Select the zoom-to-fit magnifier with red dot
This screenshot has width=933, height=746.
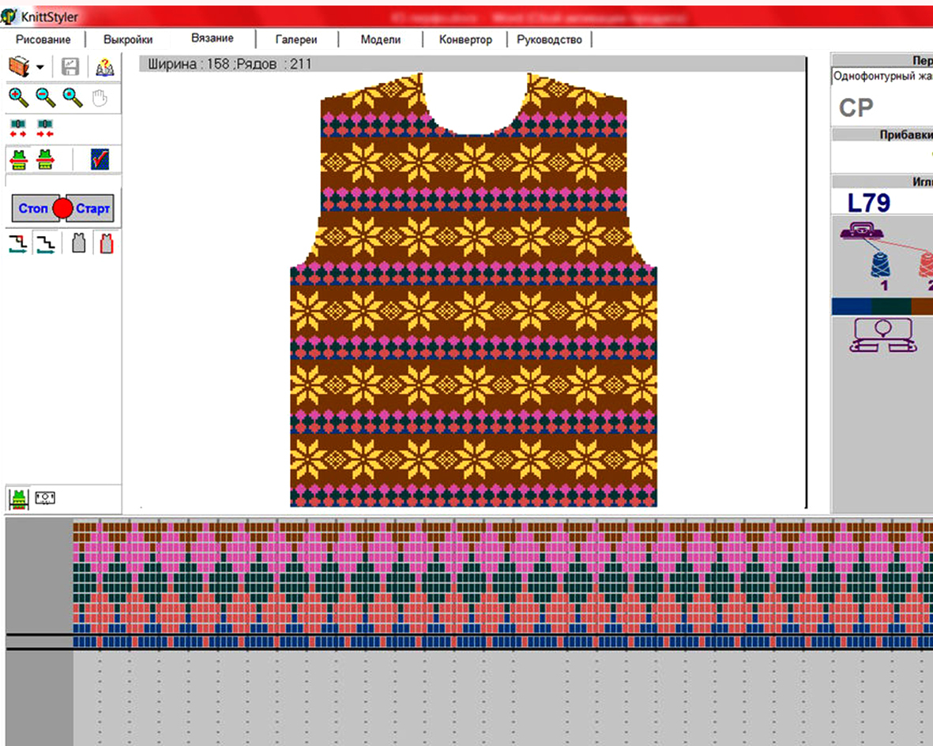click(73, 97)
